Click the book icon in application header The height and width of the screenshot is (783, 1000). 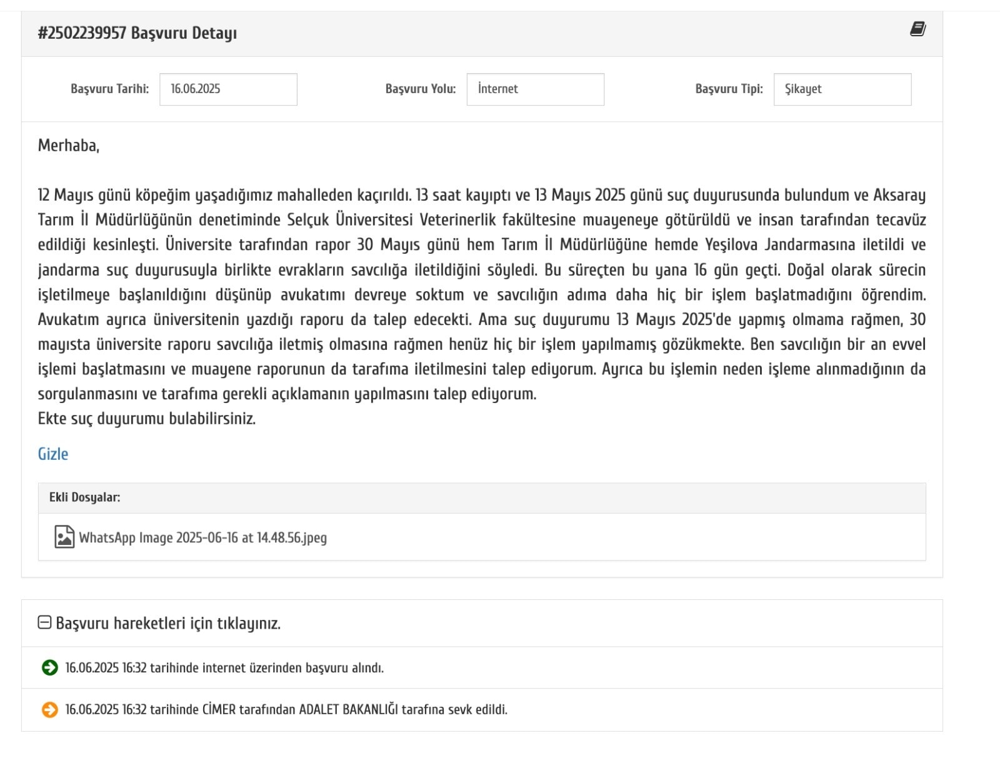coord(917,29)
